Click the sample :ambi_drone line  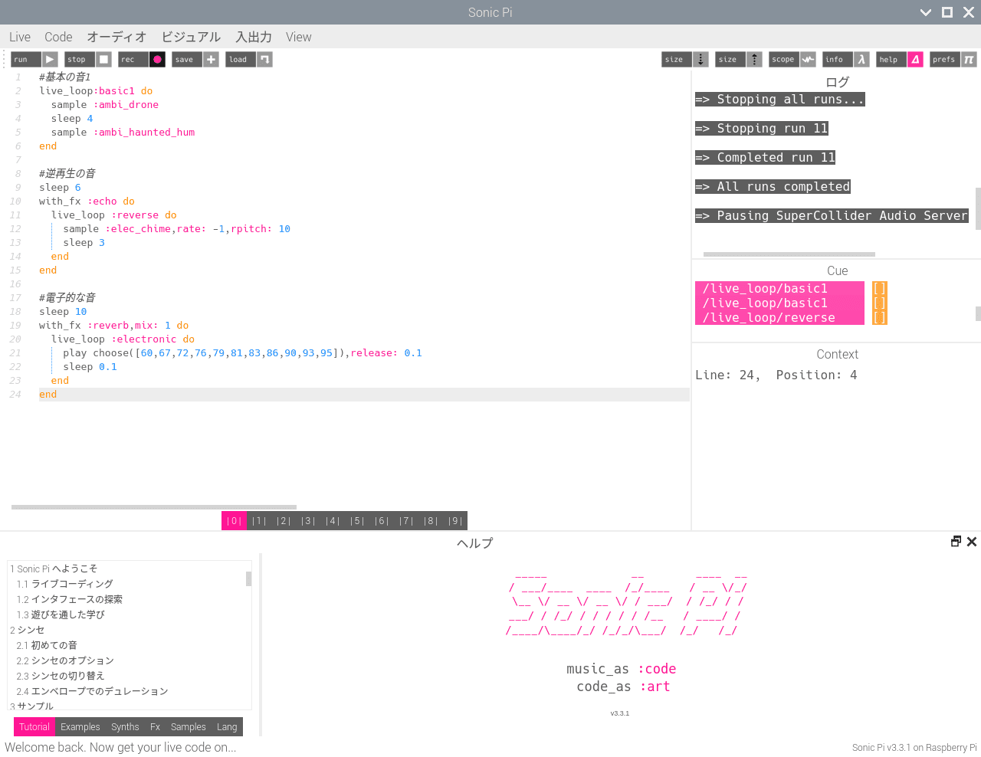coord(105,105)
